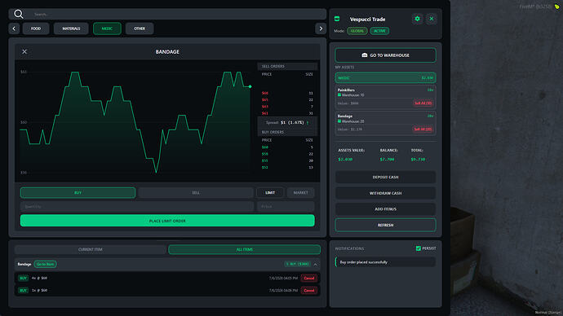The width and height of the screenshot is (563, 316).
Task: Collapse the MEDIC assets group header
Action: coord(385,77)
